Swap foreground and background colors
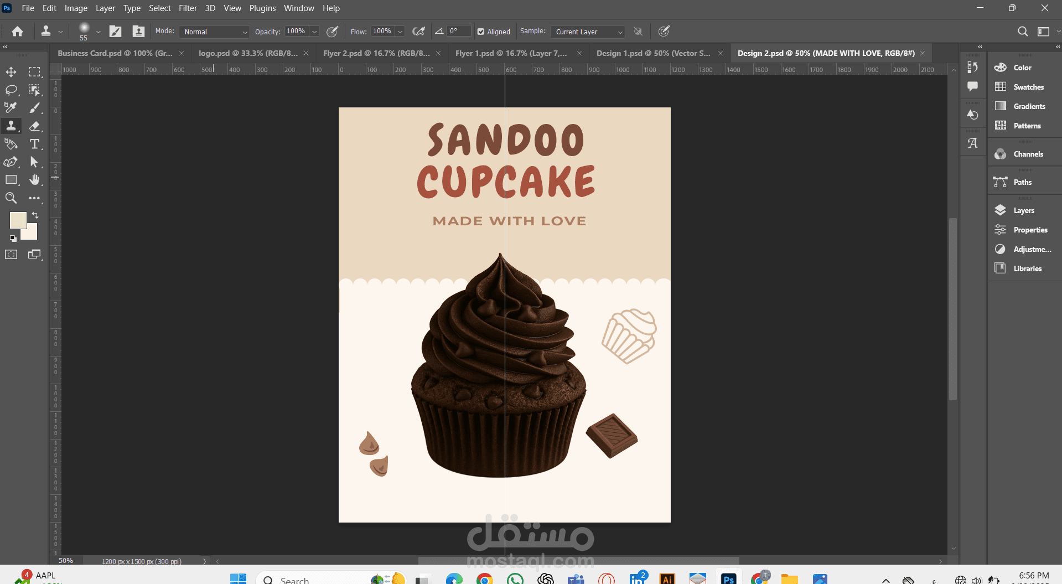 pyautogui.click(x=35, y=215)
